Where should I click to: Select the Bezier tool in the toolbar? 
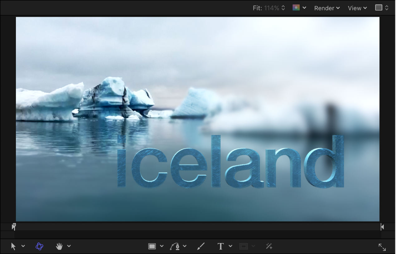pos(176,246)
